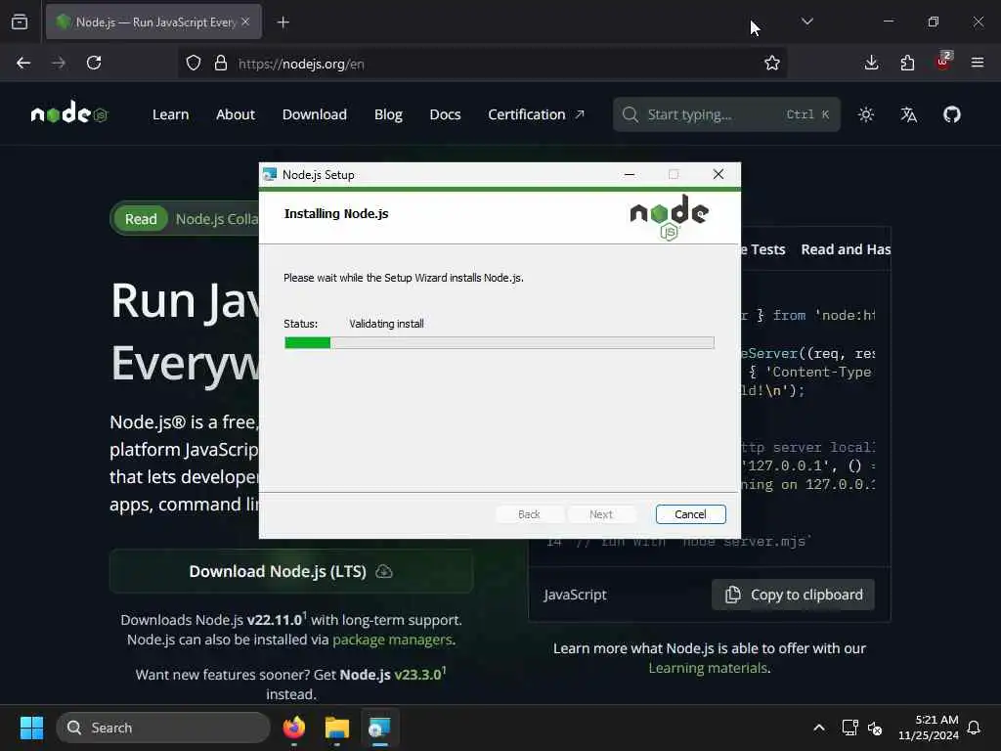
Task: Click the Installing Node.js heading
Action: 336,214
